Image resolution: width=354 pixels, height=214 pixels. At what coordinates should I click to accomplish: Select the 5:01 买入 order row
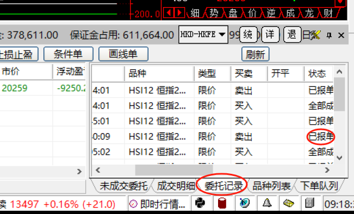[x=213, y=121]
